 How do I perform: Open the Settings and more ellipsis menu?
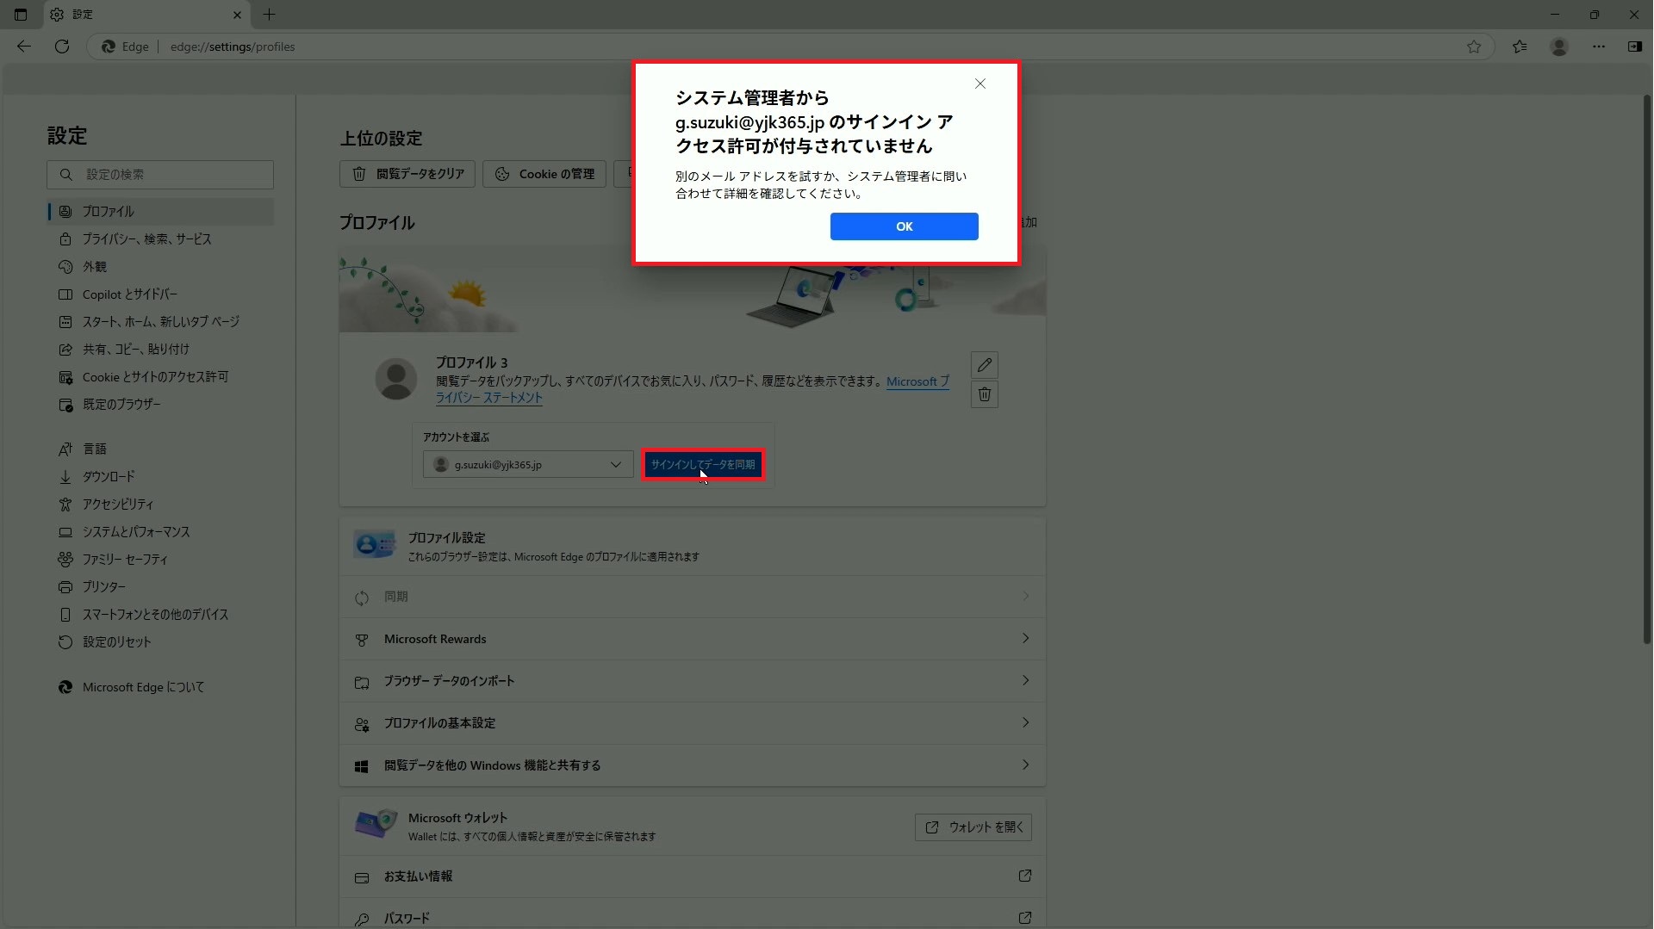[1598, 46]
